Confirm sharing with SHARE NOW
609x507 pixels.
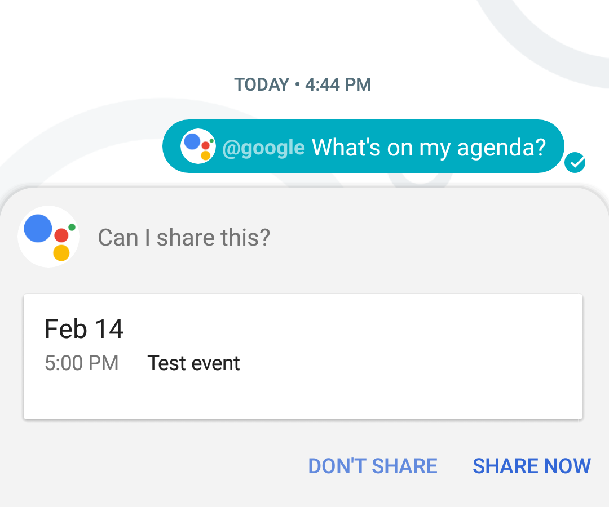532,466
